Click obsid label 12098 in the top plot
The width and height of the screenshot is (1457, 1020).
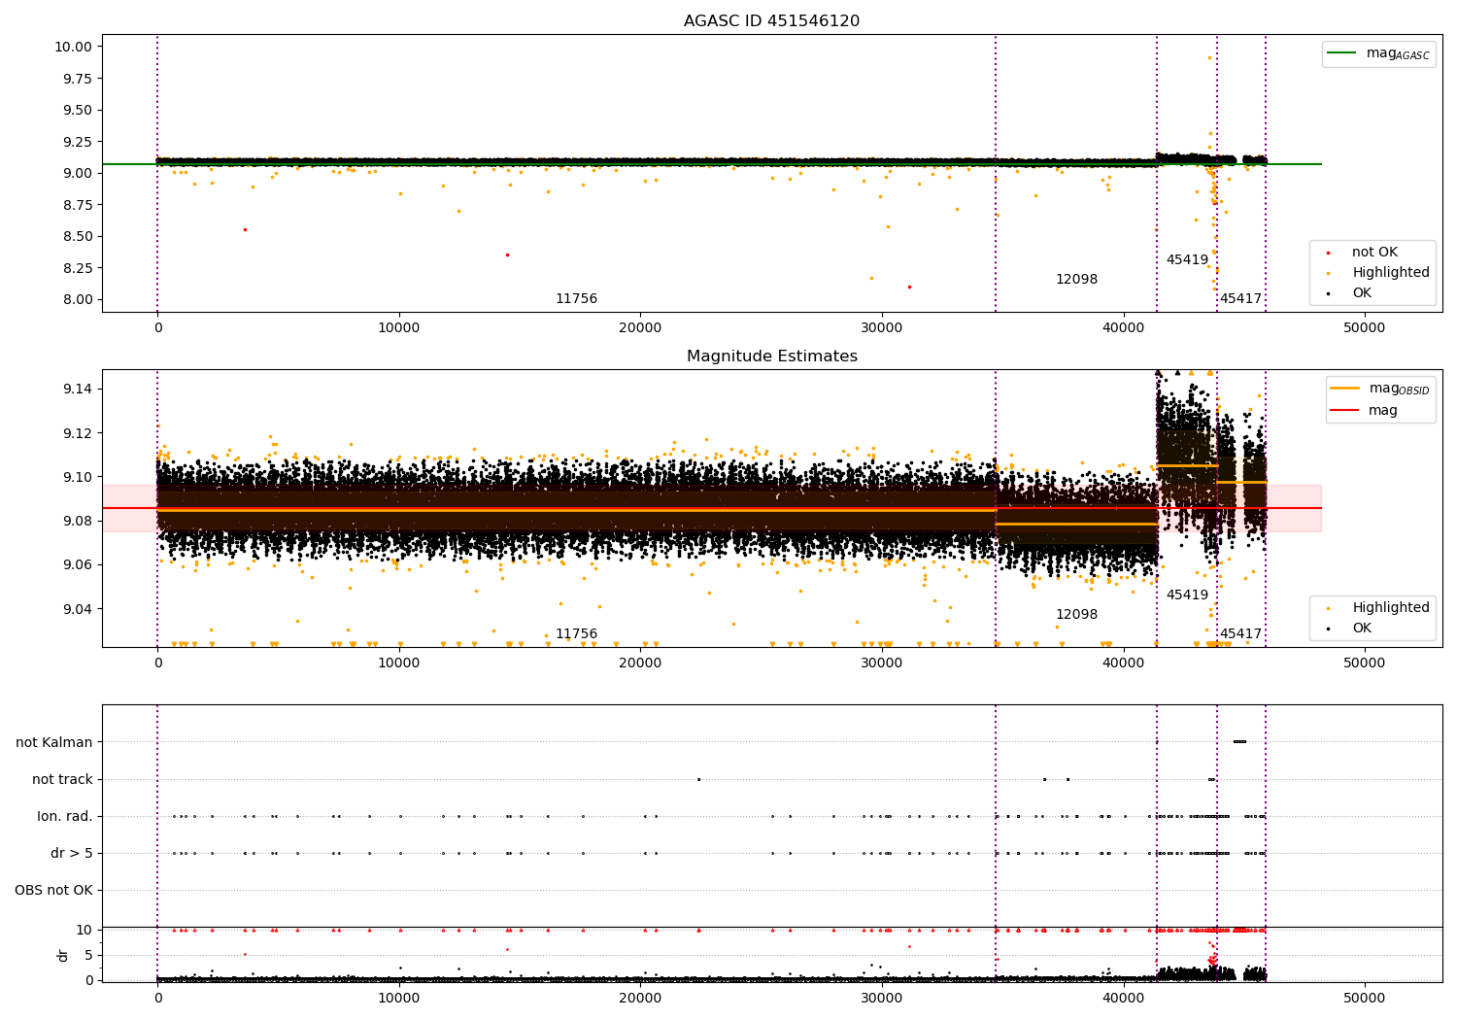(1076, 280)
